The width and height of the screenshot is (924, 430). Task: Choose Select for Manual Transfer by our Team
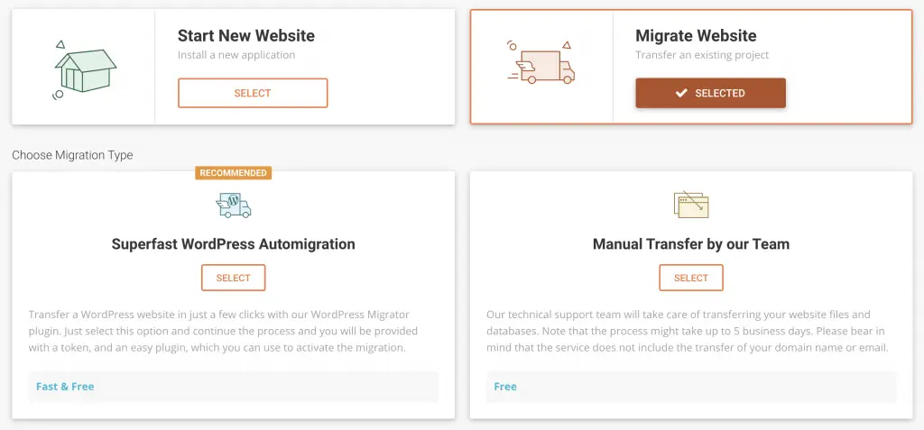[x=691, y=278]
